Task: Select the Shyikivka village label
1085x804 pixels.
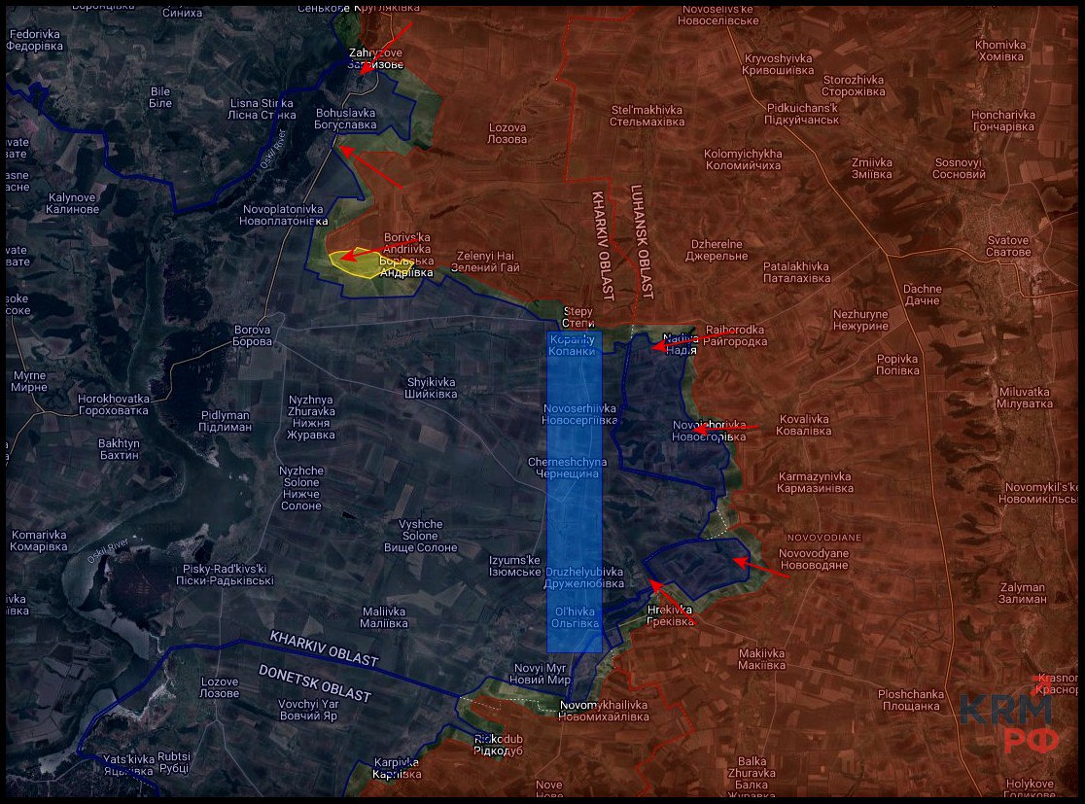Action: pyautogui.click(x=431, y=388)
